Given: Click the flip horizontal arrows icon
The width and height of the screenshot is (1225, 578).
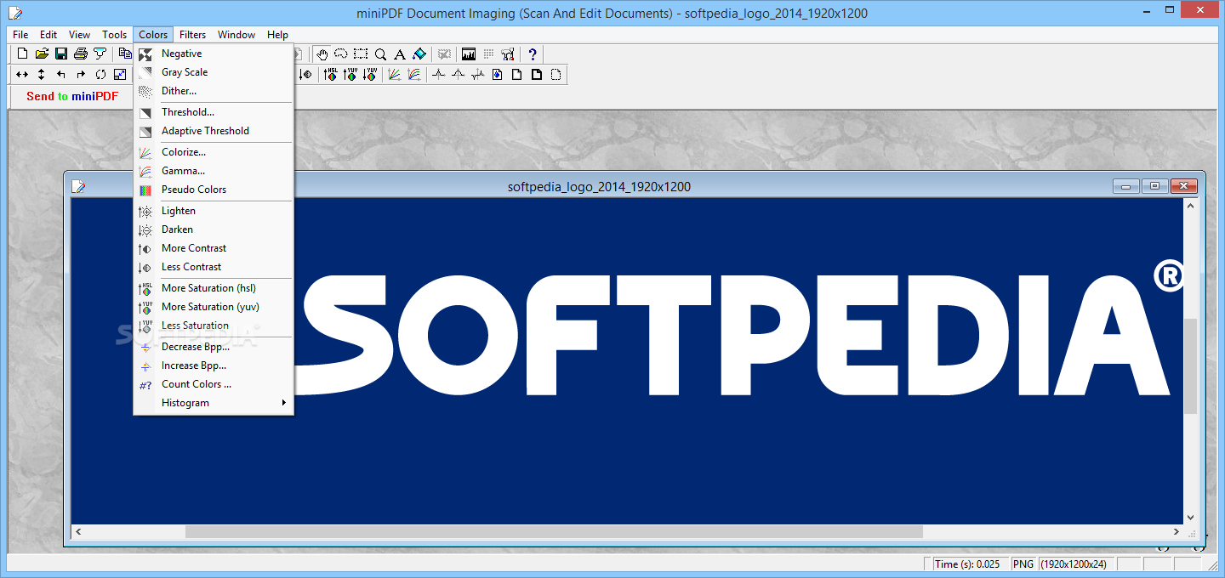Looking at the screenshot, I should pos(23,74).
